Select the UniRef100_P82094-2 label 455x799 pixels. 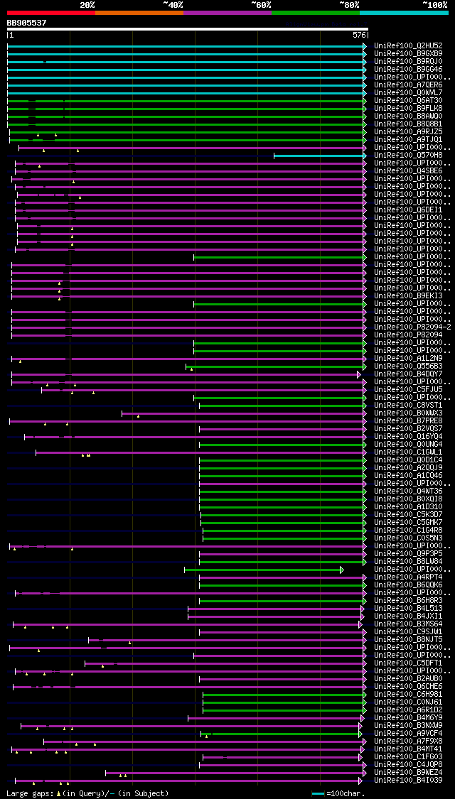(x=412, y=327)
